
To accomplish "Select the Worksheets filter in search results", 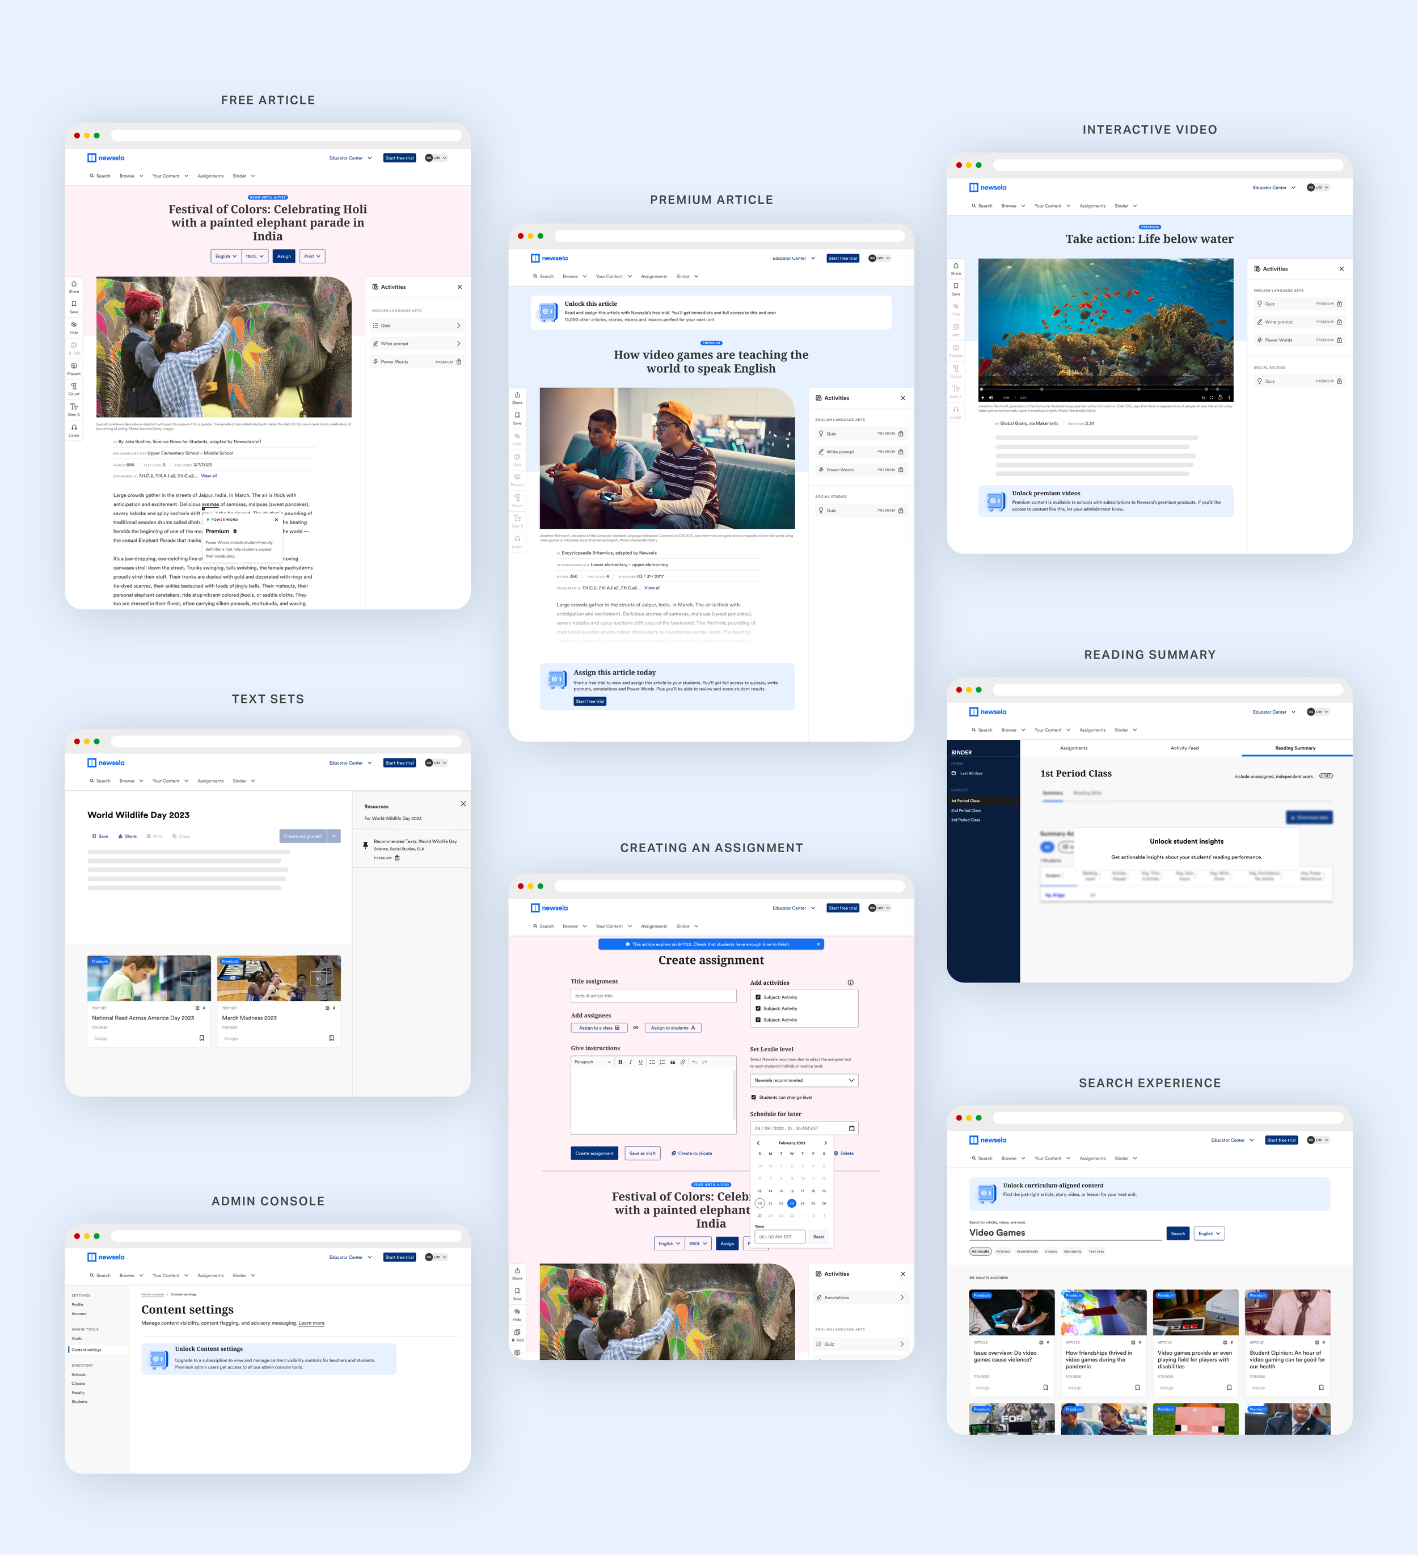I will point(1026,1252).
